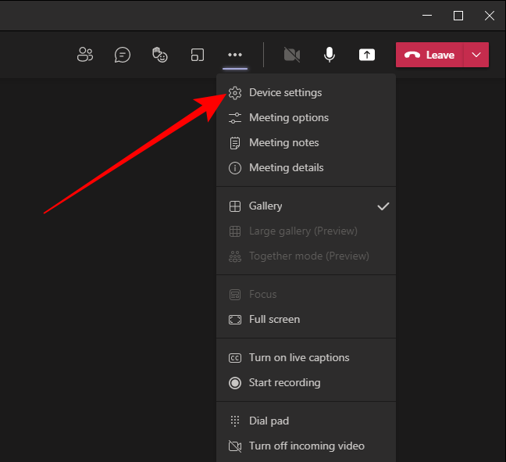The image size is (506, 462).
Task: Close the More actions ellipsis menu
Action: 235,55
